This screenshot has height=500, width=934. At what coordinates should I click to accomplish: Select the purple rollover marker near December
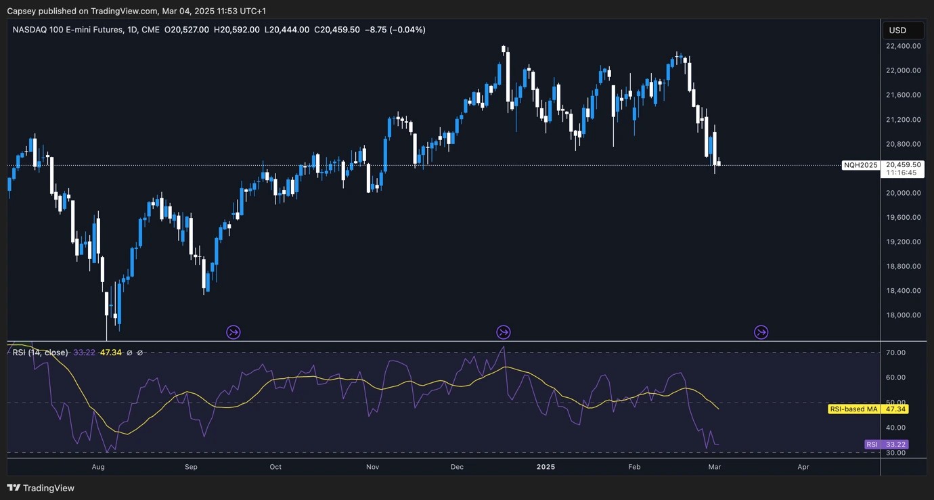(504, 332)
